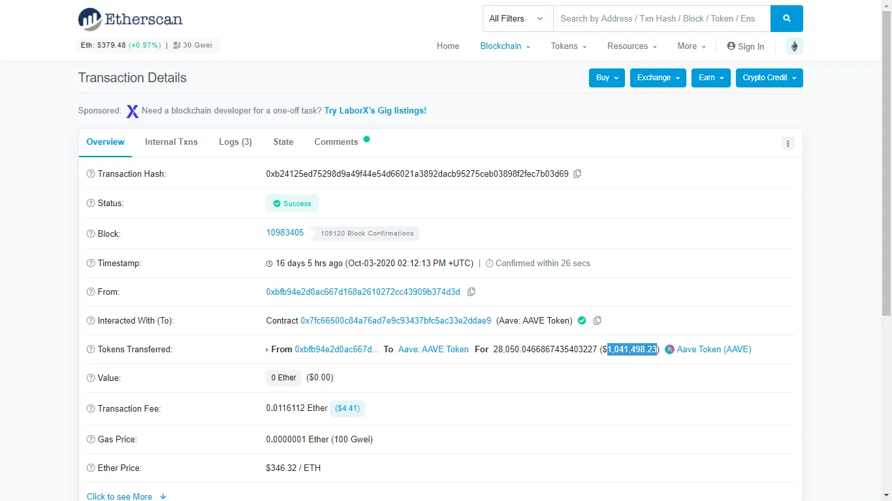Click the Success status badge
The width and height of the screenshot is (892, 501).
[293, 204]
